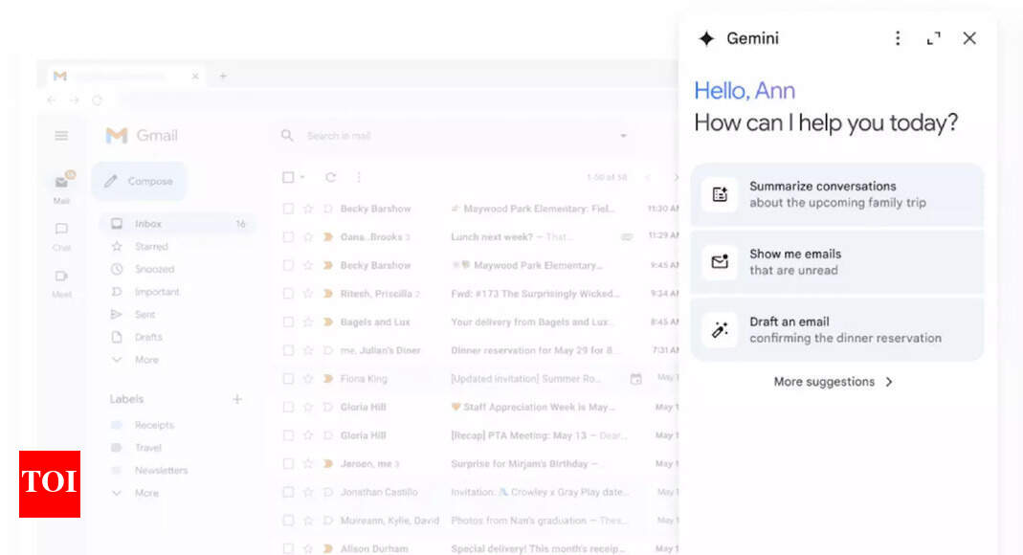Click the search magnifier icon

click(287, 136)
